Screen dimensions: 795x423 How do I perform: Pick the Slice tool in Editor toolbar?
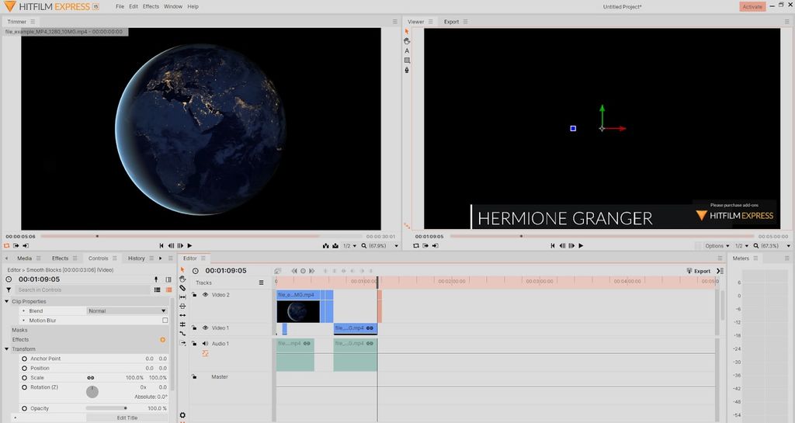point(182,288)
